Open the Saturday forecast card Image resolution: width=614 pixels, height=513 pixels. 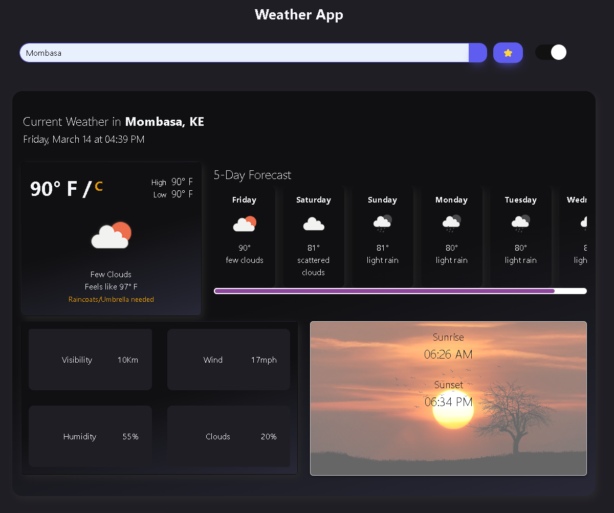(313, 236)
